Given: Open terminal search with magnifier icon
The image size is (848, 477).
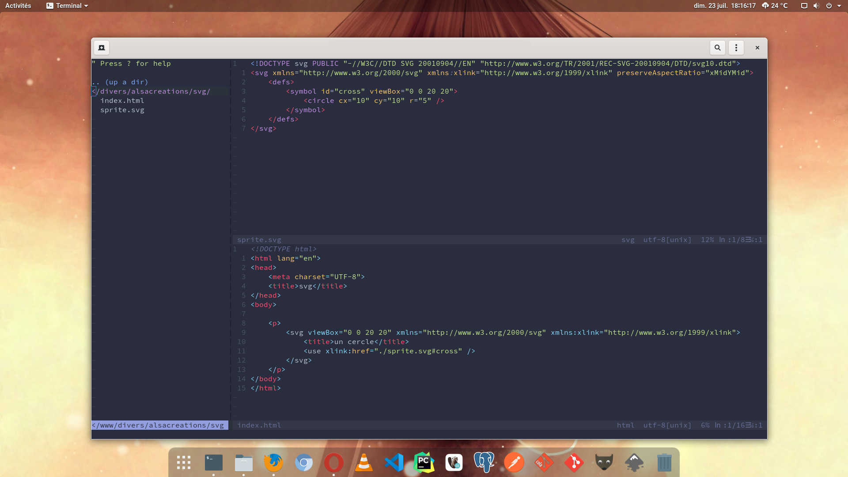Looking at the screenshot, I should [717, 48].
